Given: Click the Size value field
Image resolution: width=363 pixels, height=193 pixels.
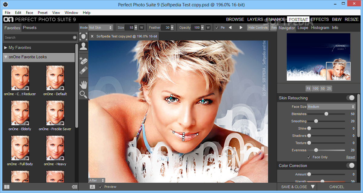Looking at the screenshot, I should (x=129, y=27).
